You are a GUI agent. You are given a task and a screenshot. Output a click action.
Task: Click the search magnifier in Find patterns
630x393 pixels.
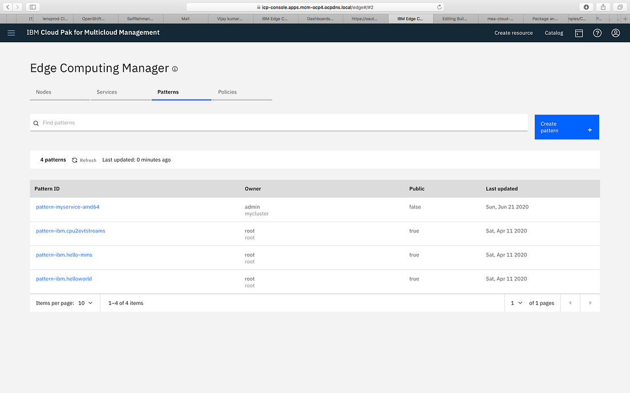coord(36,122)
